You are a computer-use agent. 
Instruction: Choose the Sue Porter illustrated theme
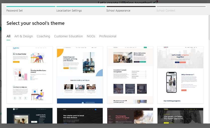[30, 75]
